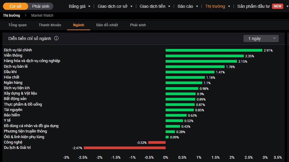
Task: Open the Báo cáo dropdown menu
Action: click(188, 6)
